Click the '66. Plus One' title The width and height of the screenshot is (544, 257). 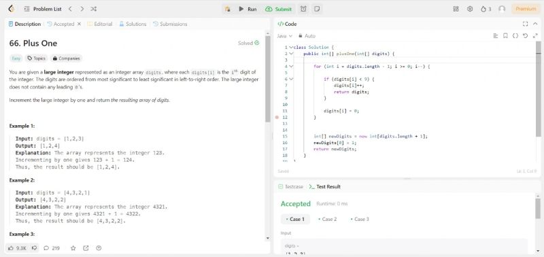[x=33, y=44]
